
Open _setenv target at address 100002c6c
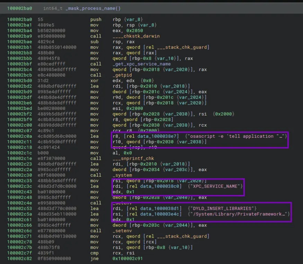click(x=122, y=231)
